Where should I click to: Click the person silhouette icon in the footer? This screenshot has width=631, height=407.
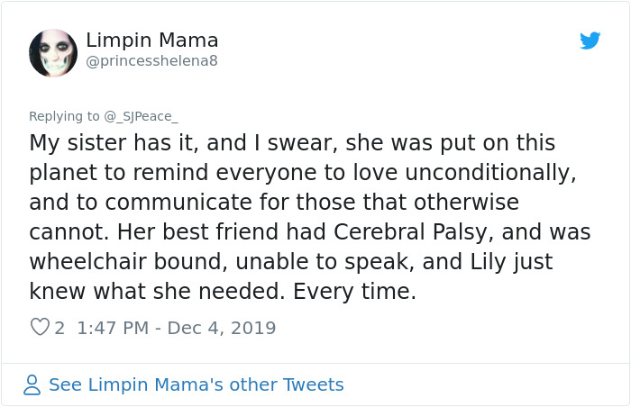(x=32, y=385)
